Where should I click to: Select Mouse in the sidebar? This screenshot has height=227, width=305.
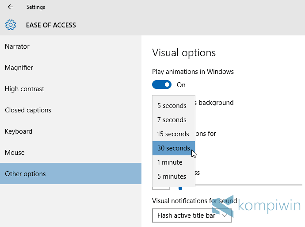coord(15,153)
